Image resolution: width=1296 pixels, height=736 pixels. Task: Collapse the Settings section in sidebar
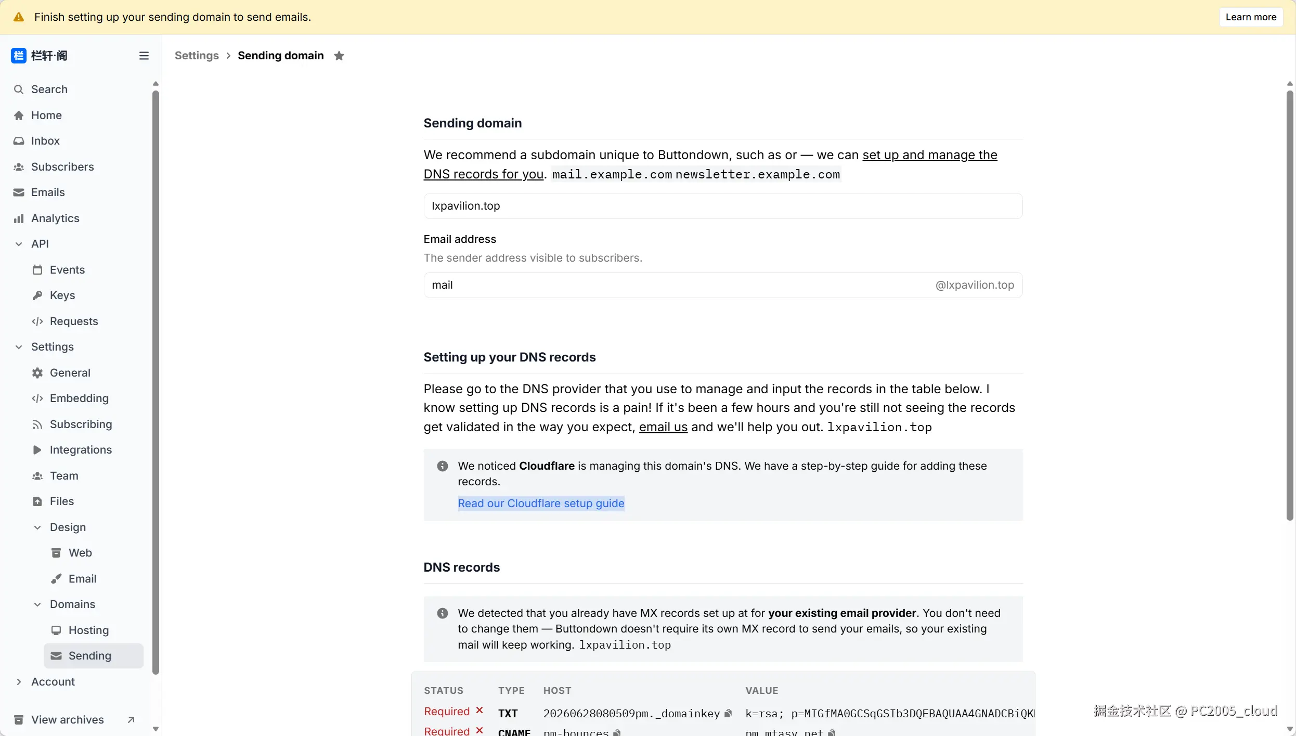[x=19, y=347]
